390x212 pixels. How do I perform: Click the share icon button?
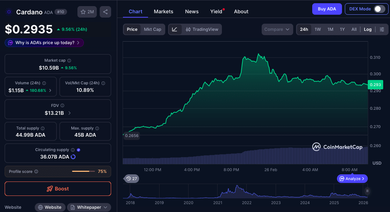pyautogui.click(x=105, y=12)
